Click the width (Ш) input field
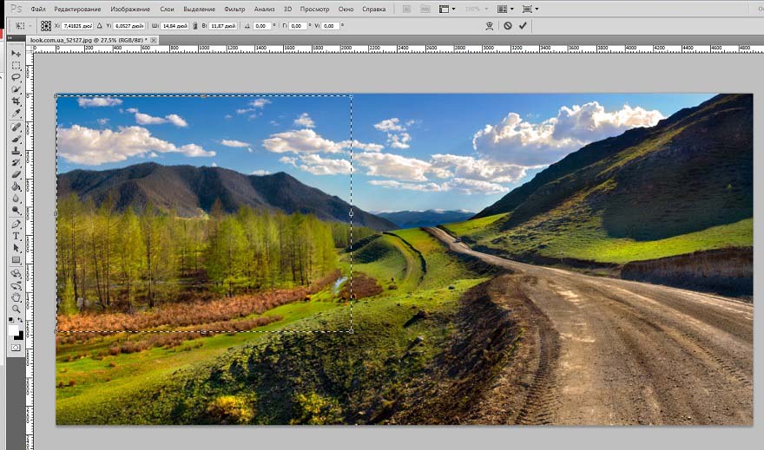 click(175, 26)
